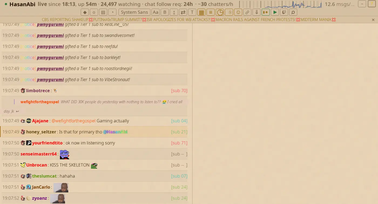Click the yellow question mark help button
The height and width of the screenshot is (204, 378).
[372, 4]
